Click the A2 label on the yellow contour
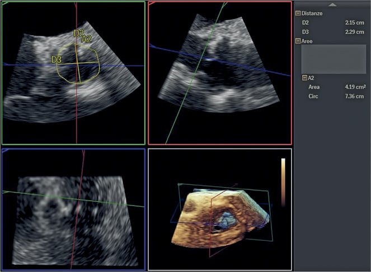Screen dimensions: 371x272 tap(87, 39)
